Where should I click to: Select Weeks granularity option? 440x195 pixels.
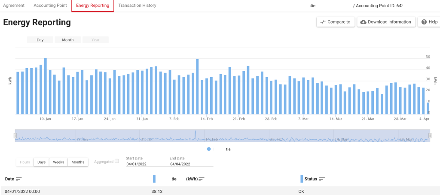tap(58, 162)
